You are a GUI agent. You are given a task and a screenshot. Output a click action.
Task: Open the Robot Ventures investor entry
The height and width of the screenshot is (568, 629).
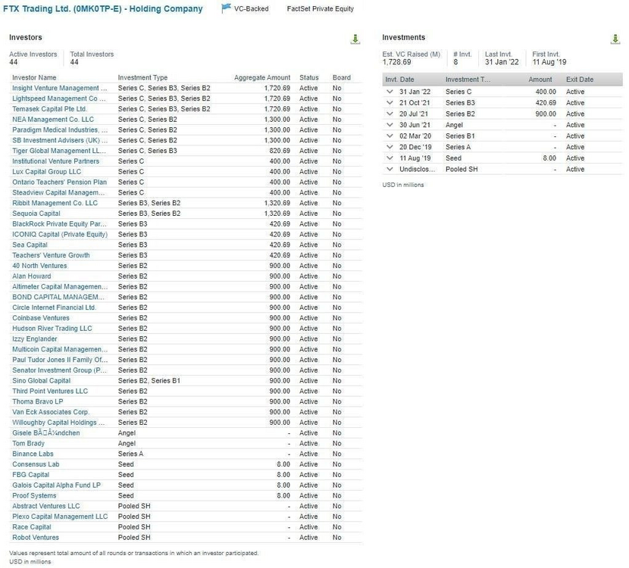pos(35,537)
